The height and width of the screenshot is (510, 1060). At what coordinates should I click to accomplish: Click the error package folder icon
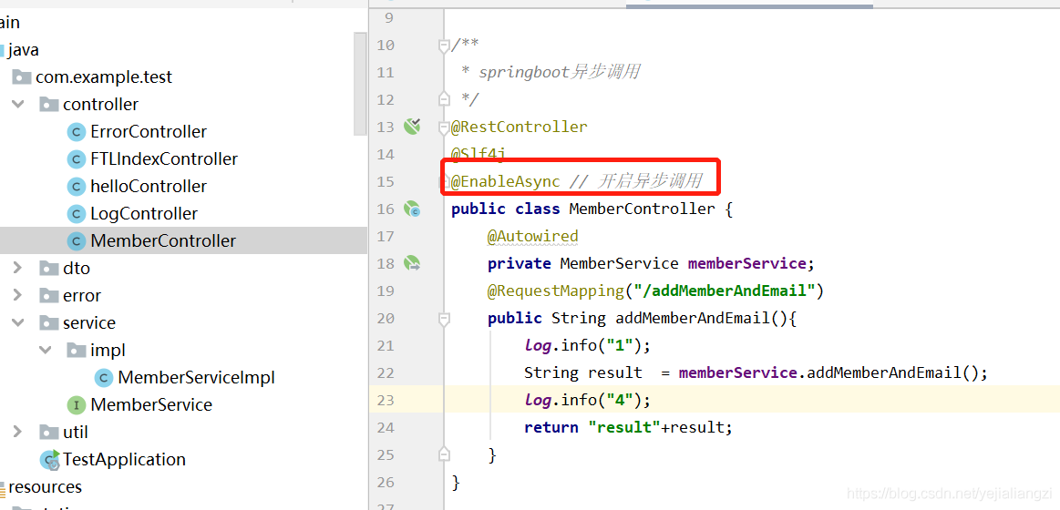[48, 296]
